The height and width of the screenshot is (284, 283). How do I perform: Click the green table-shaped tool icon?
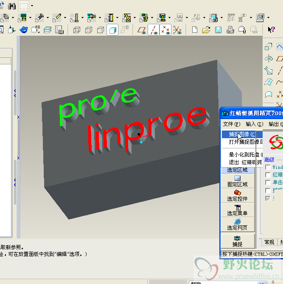point(22,18)
